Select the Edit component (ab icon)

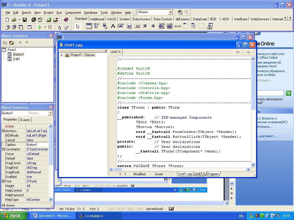point(121,26)
